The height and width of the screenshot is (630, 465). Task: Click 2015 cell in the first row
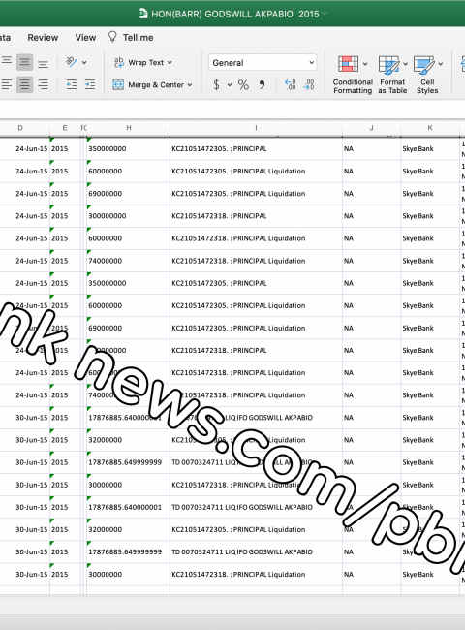[x=65, y=148]
